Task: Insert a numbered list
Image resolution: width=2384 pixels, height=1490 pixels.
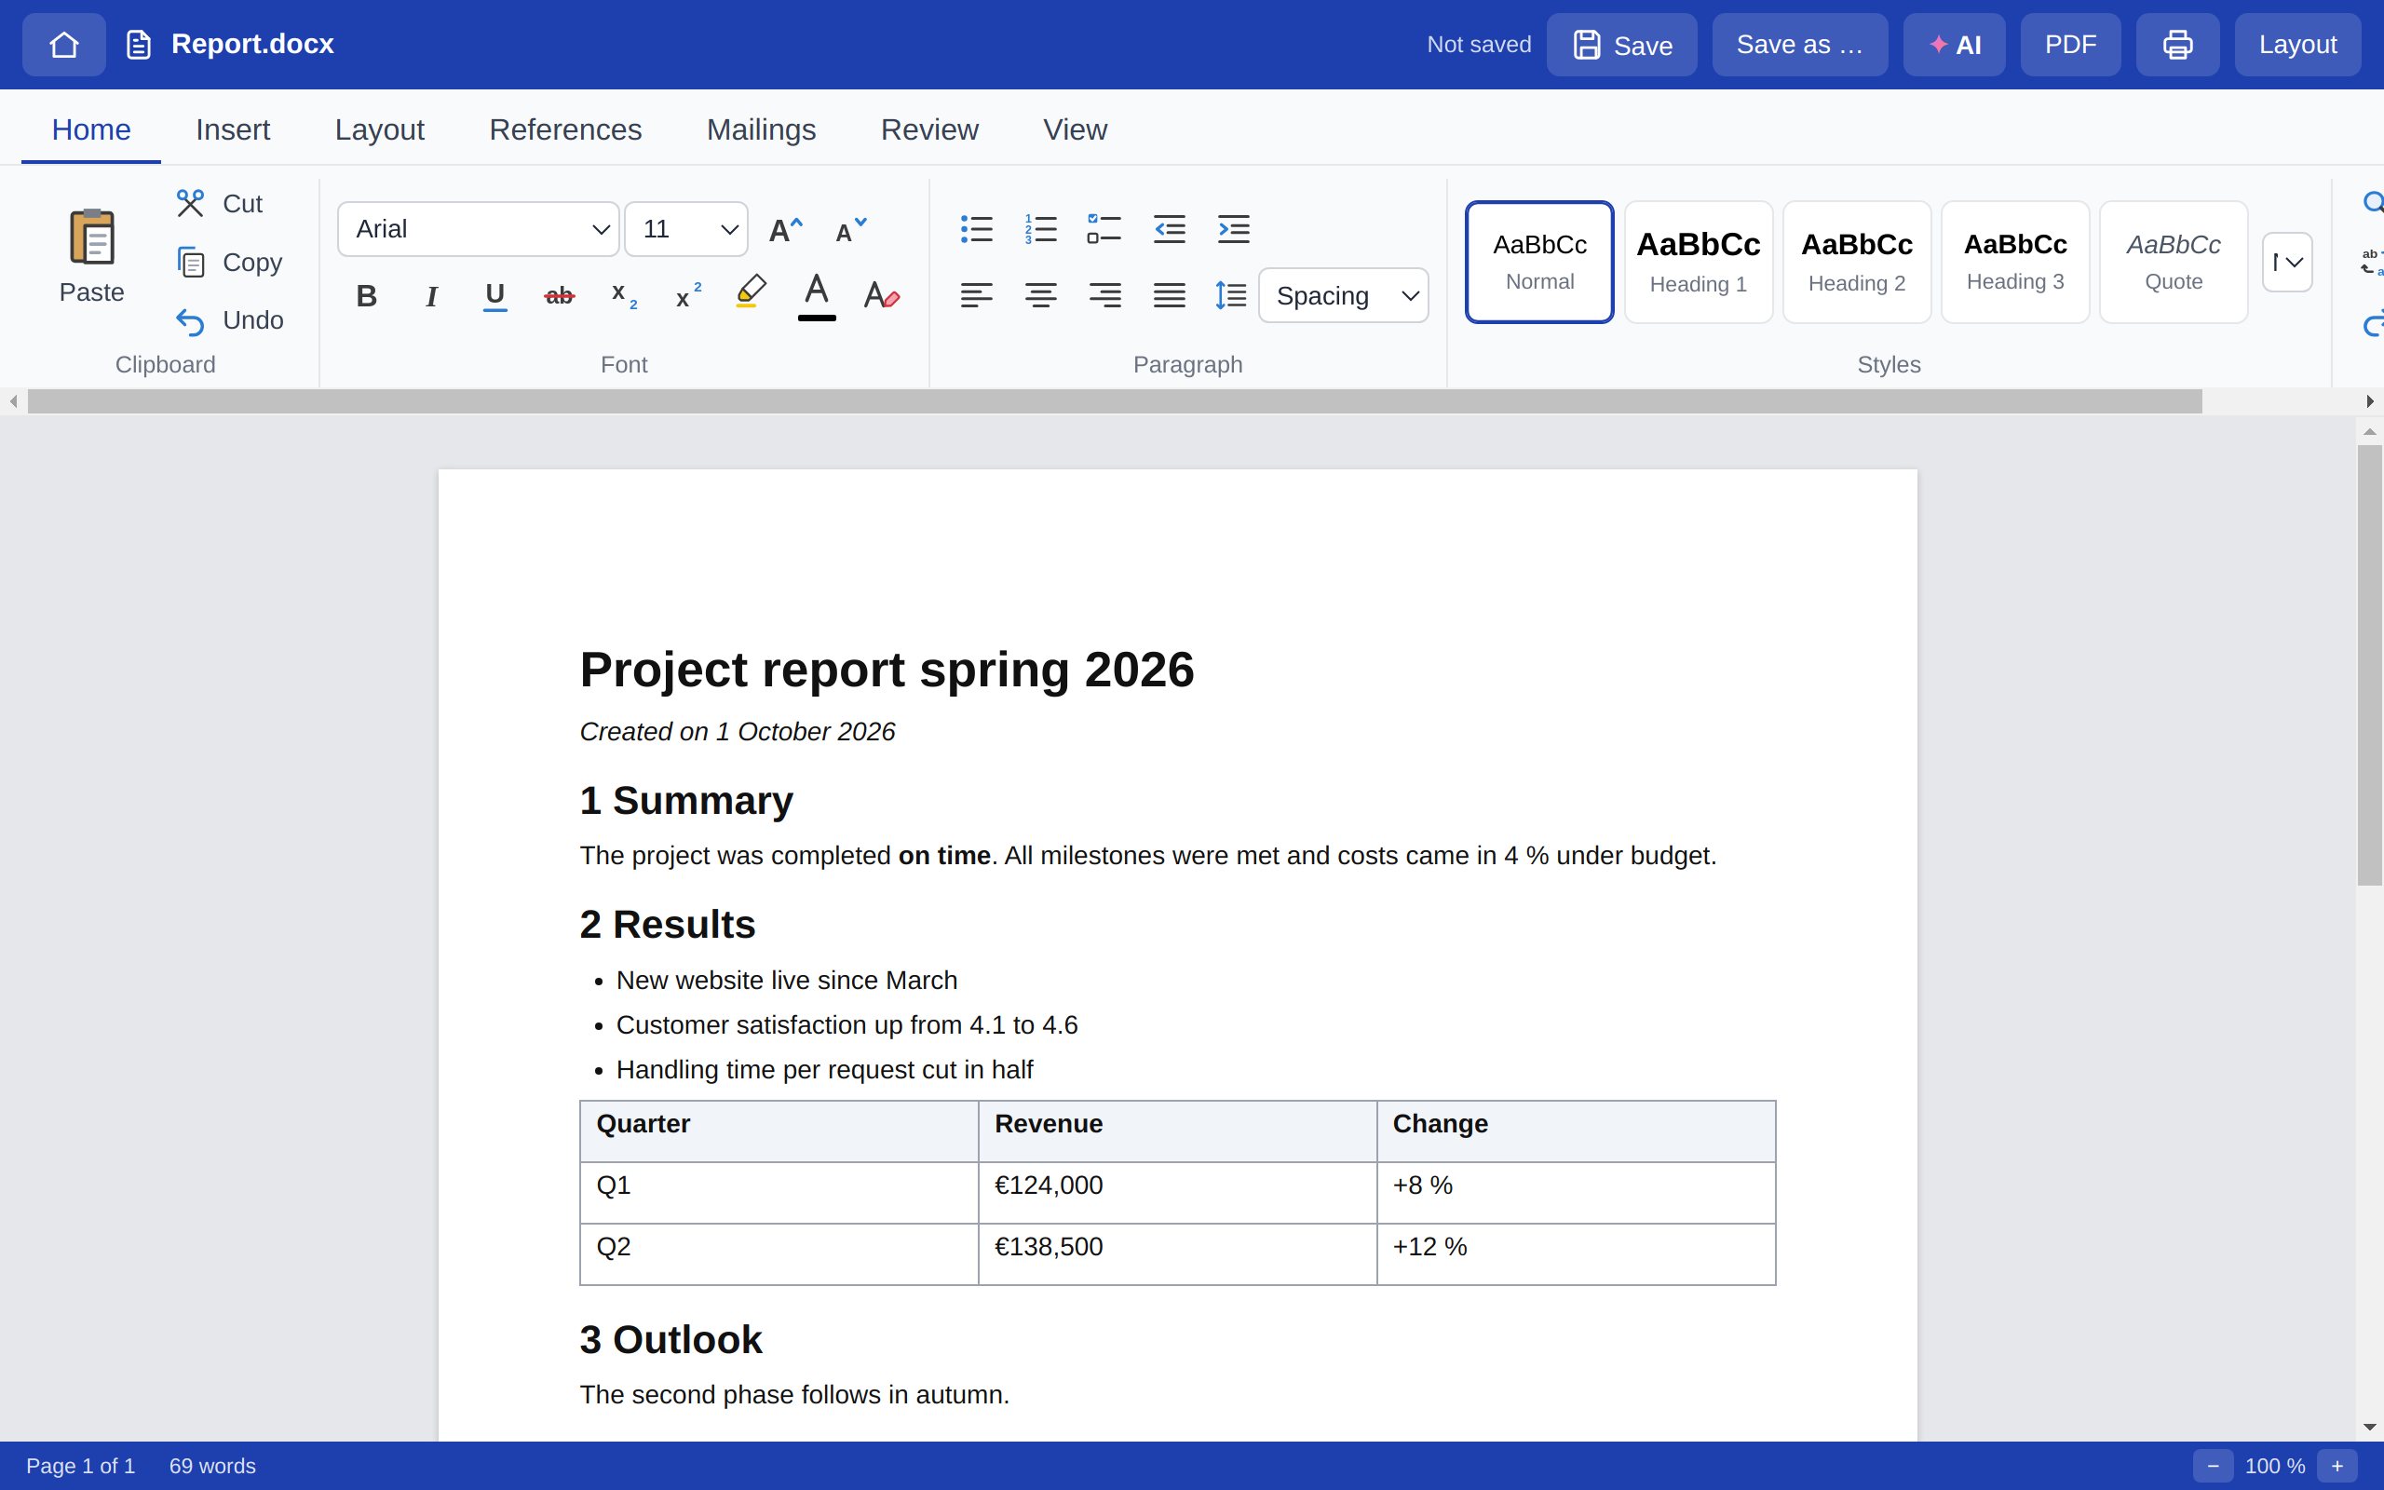Action: (x=1040, y=230)
